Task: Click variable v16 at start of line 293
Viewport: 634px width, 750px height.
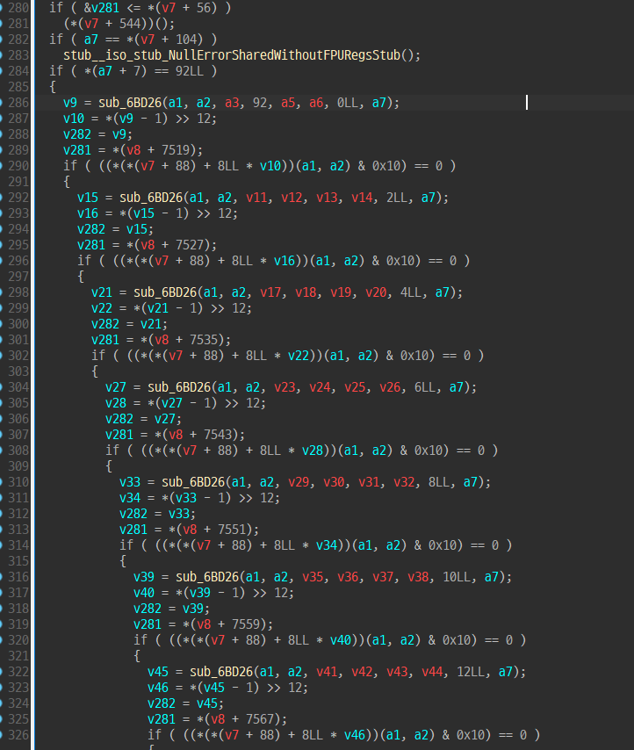Action: coord(88,213)
